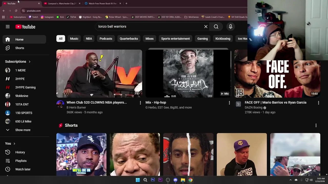Expand the You section chevron
This screenshot has width=328, height=184.
point(14,144)
